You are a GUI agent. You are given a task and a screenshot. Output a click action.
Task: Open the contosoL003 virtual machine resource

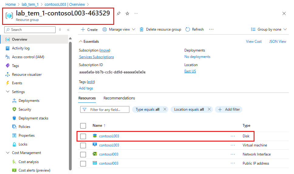click(x=109, y=145)
